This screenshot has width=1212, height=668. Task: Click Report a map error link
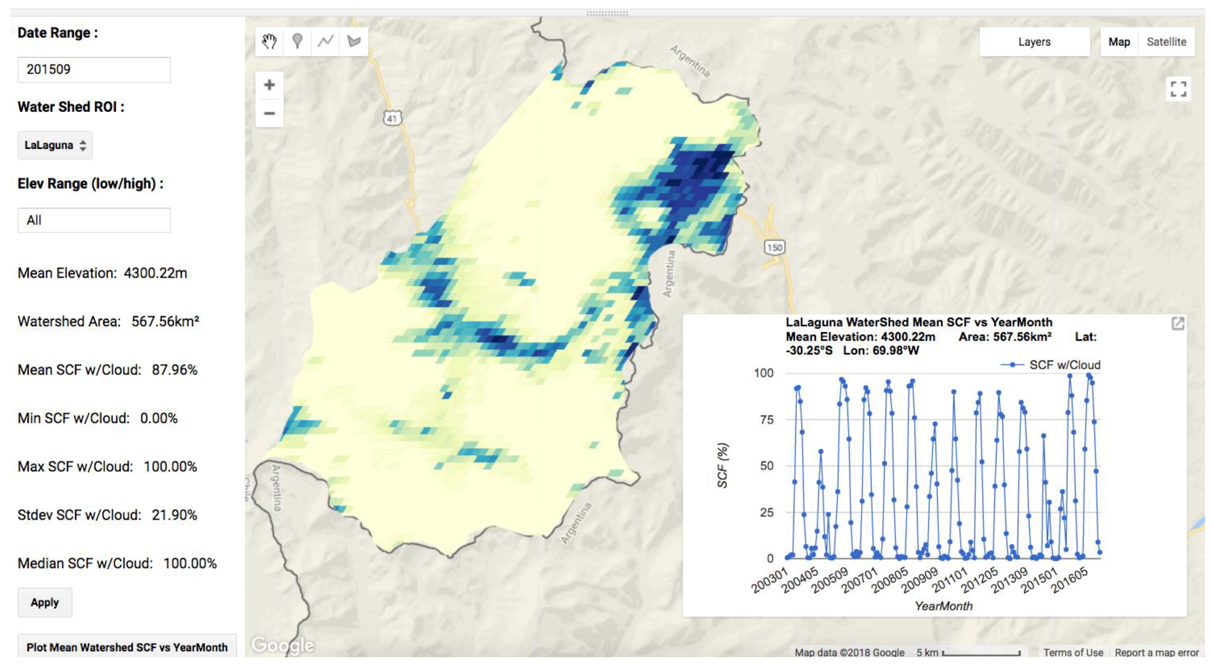1156,652
